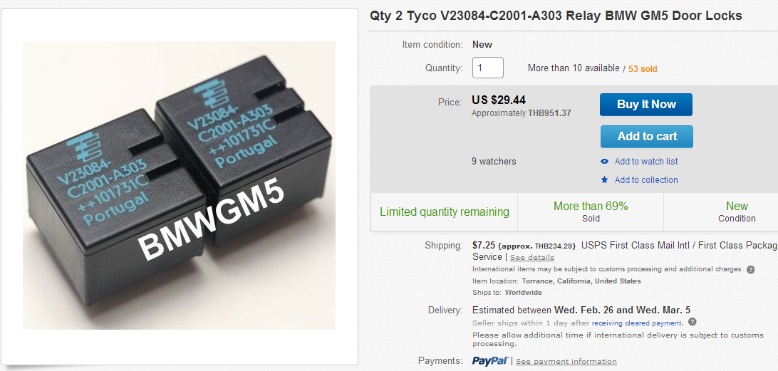Image resolution: width=778 pixels, height=371 pixels.
Task: Click the PayPal logo
Action: pos(490,361)
